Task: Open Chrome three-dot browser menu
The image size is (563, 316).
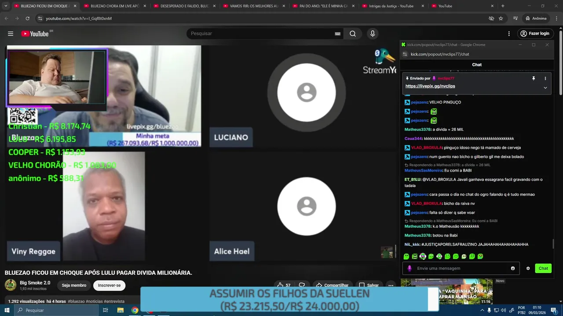Action: click(x=556, y=18)
